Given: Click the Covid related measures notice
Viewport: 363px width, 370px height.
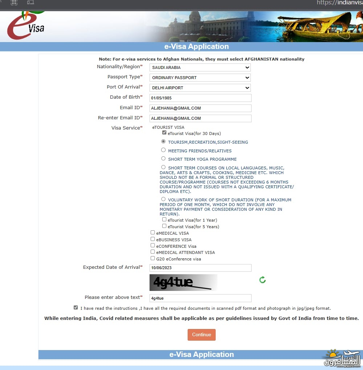Looking at the screenshot, I should (201, 318).
